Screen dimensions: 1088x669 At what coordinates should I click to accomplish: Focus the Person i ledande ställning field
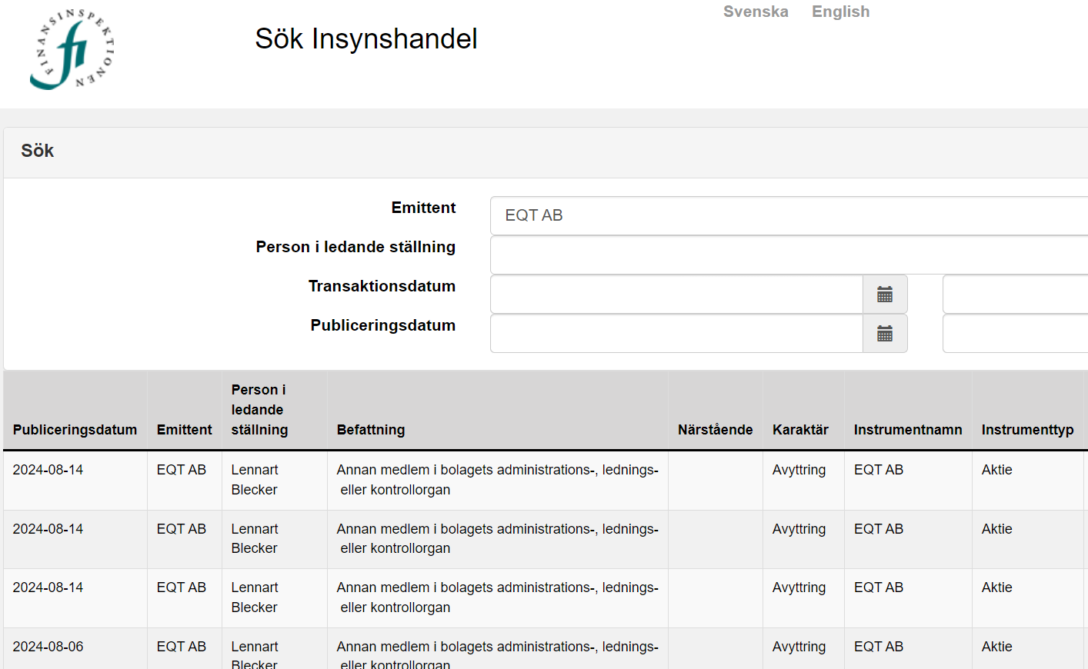(789, 255)
